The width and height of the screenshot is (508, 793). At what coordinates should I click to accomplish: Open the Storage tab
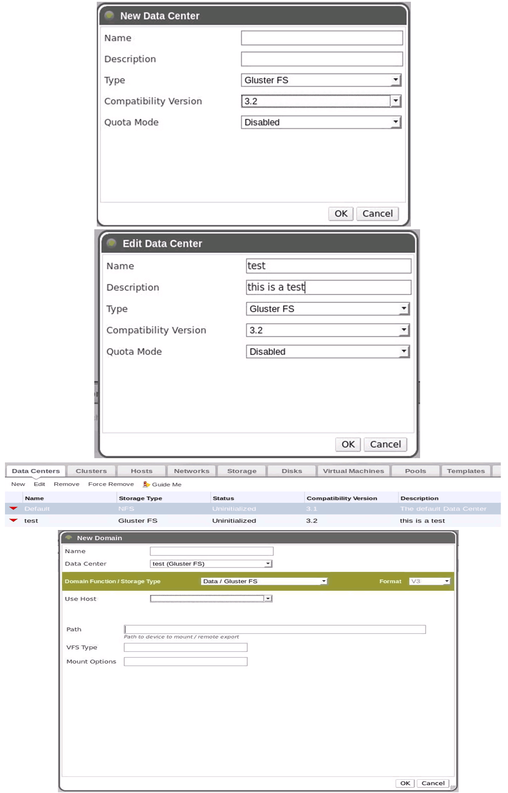click(242, 471)
